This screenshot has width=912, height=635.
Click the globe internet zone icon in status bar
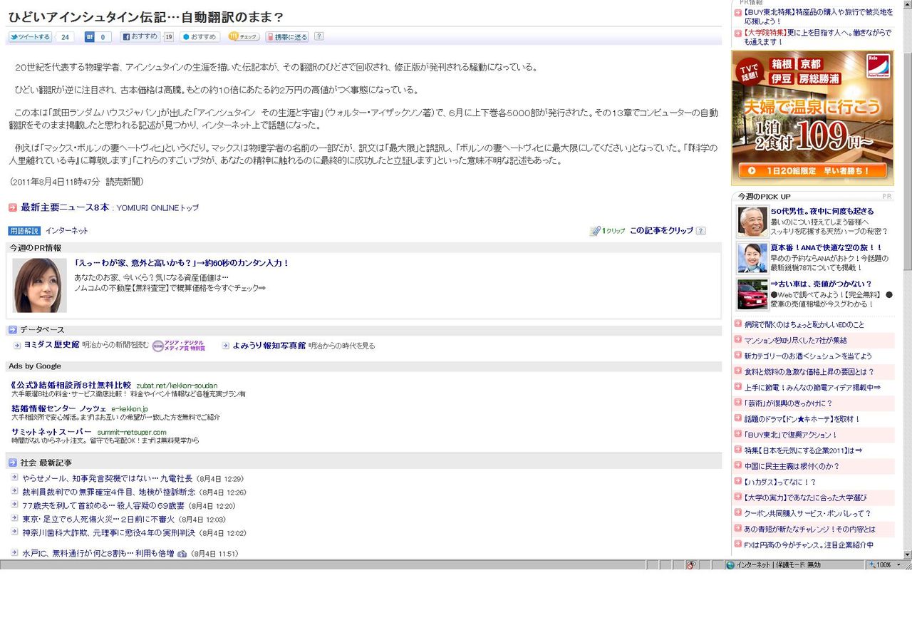pos(730,565)
